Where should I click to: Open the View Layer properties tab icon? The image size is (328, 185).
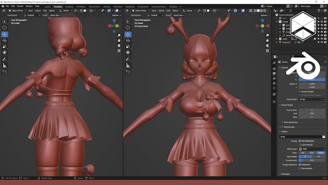pos(274,78)
